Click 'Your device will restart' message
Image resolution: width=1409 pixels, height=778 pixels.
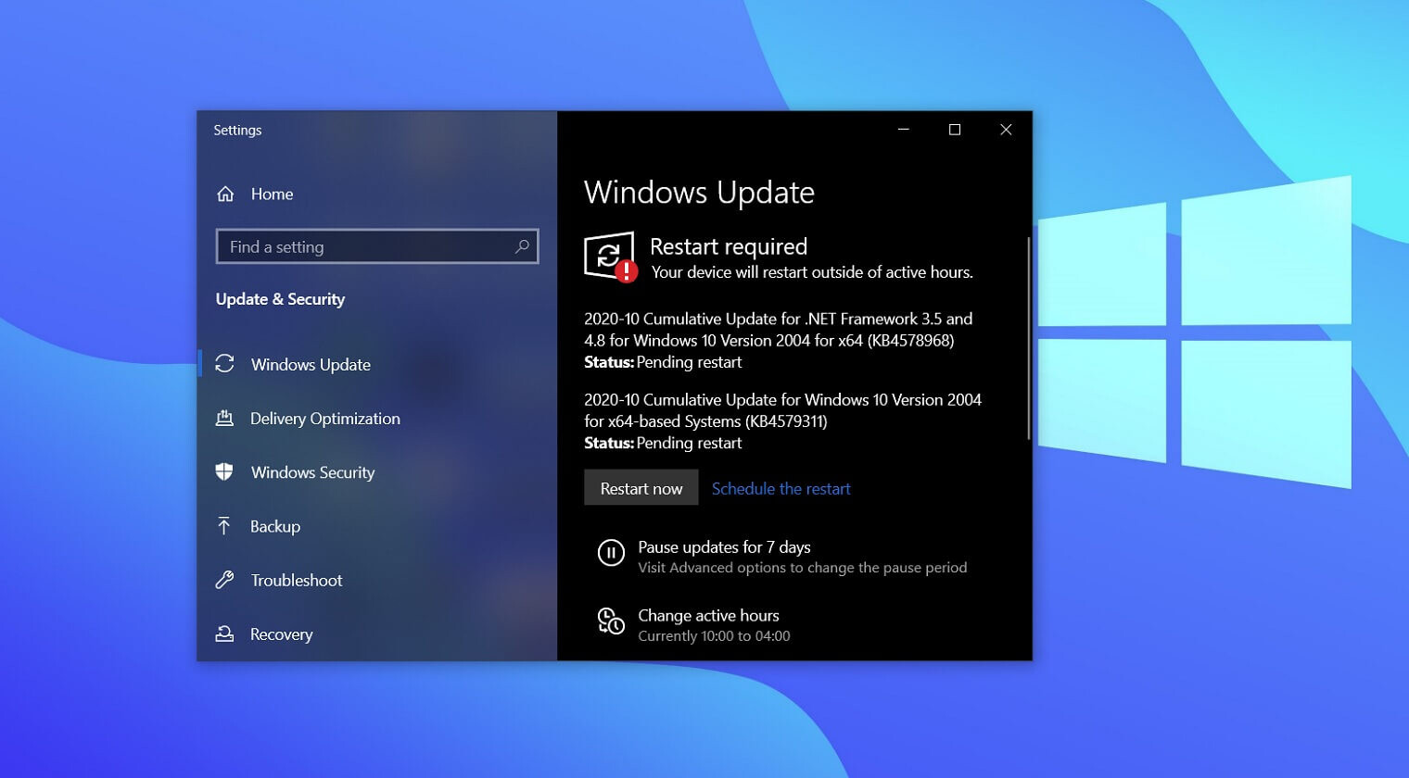pos(812,272)
